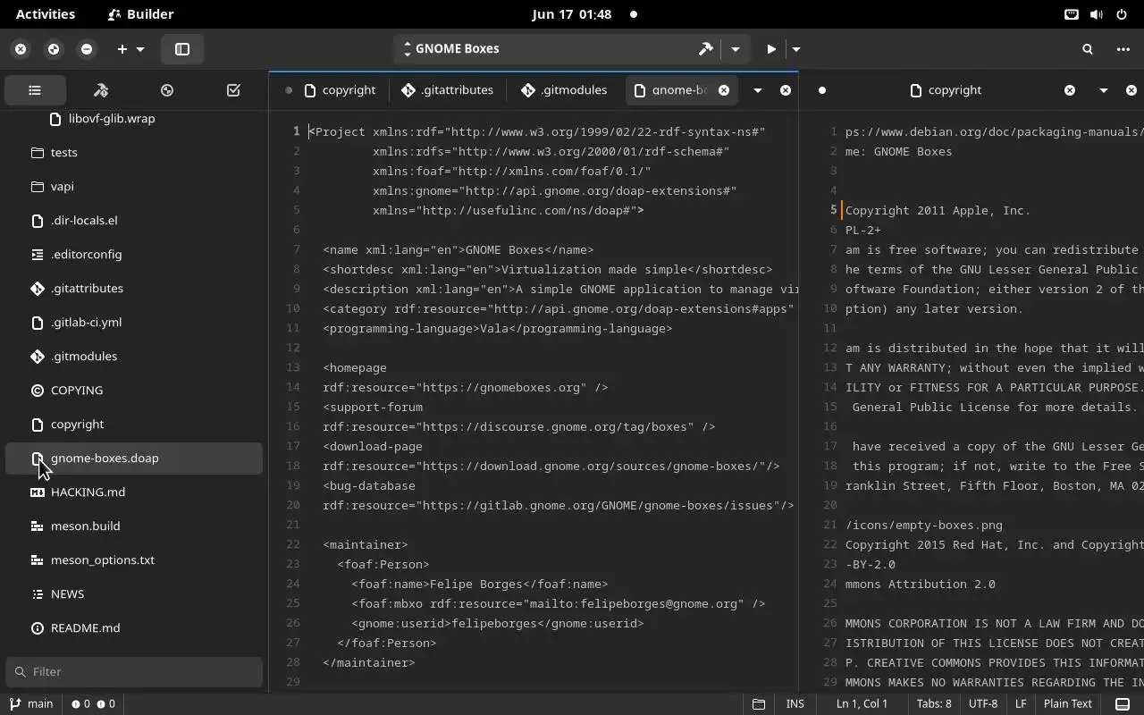This screenshot has width=1144, height=715.
Task: Click the power icon in system tray
Action: tap(1122, 14)
